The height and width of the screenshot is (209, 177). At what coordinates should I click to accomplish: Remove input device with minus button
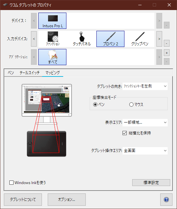167,43
